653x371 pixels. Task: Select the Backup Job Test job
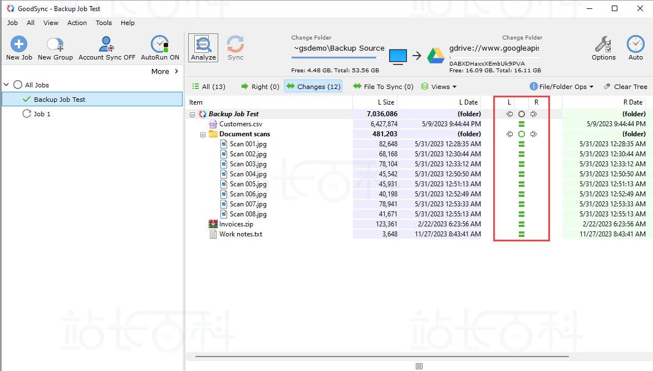point(92,100)
